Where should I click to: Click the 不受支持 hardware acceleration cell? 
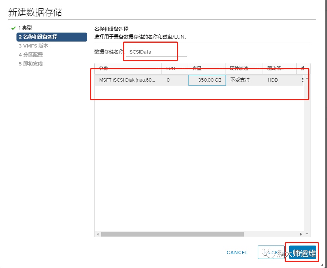[x=240, y=80]
